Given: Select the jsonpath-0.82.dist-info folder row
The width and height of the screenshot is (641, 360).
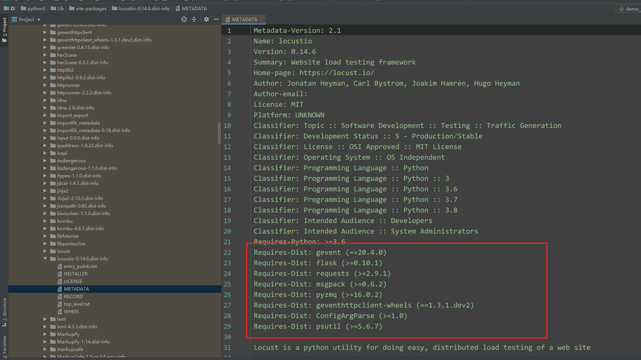Looking at the screenshot, I should (115, 206).
